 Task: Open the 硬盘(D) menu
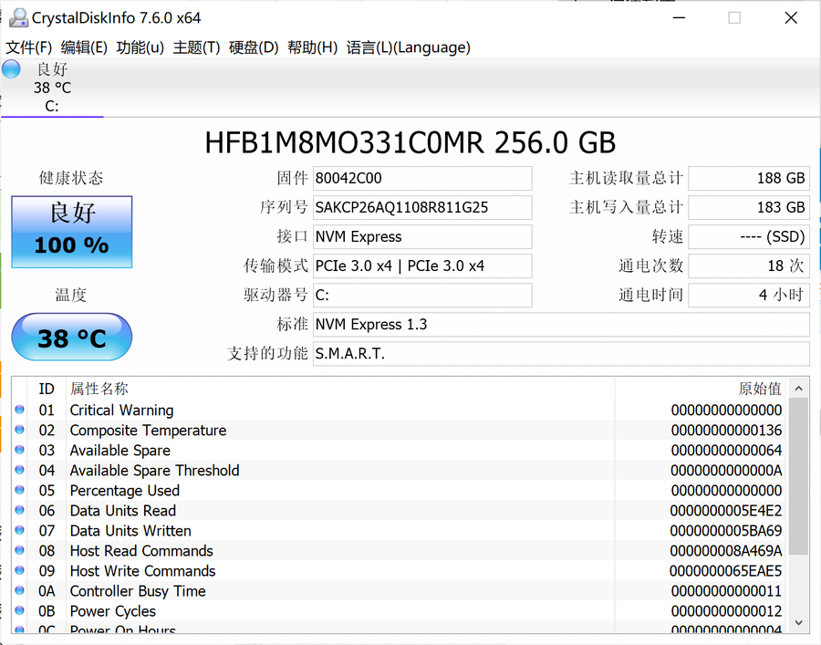[254, 47]
